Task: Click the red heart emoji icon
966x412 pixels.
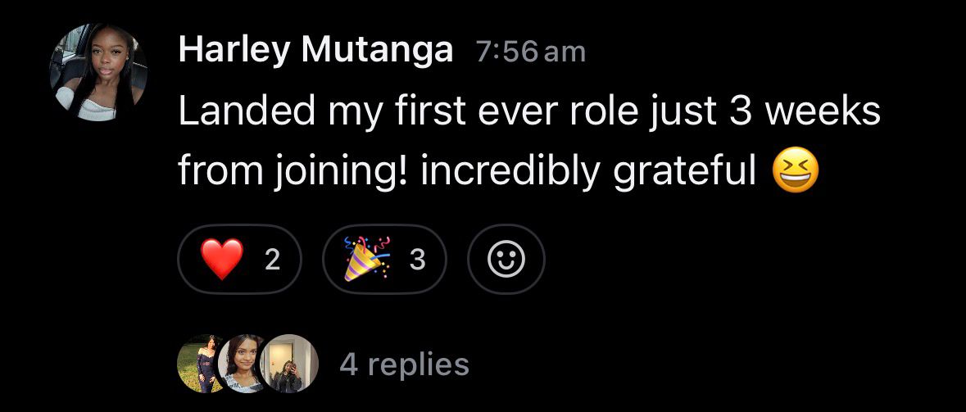Action: click(222, 260)
